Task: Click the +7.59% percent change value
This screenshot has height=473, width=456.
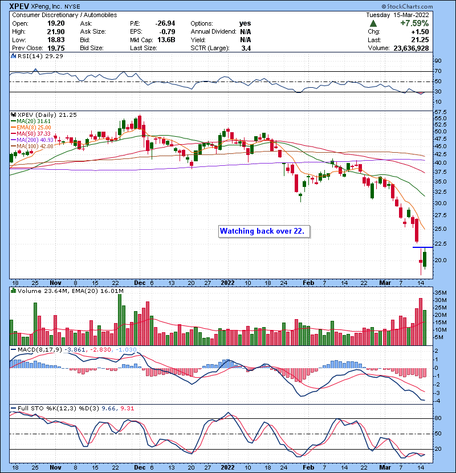Action: [414, 23]
